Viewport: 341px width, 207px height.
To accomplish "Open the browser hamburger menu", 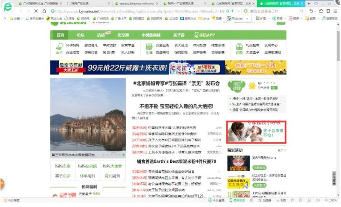I will (335, 11).
